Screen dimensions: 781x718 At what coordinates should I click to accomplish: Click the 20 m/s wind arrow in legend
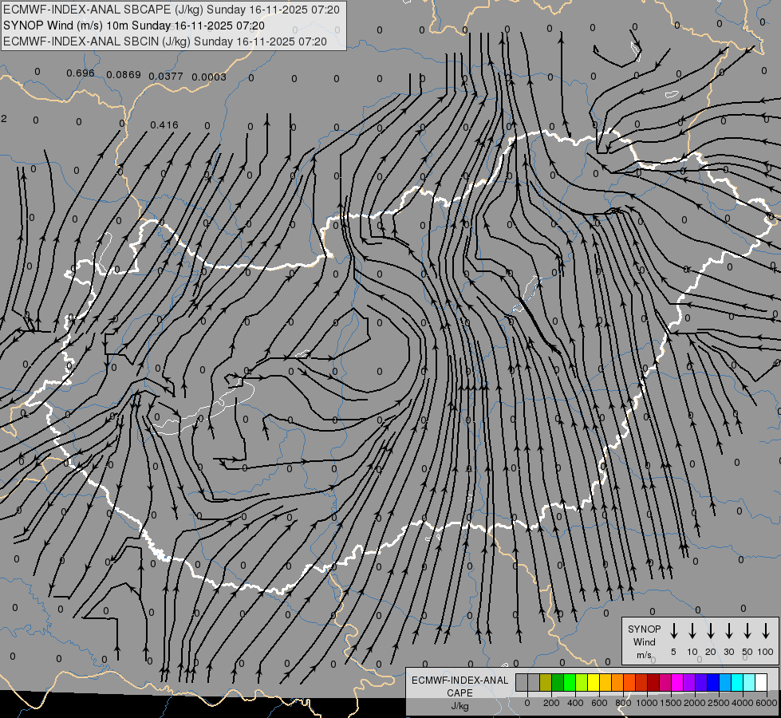tap(711, 631)
